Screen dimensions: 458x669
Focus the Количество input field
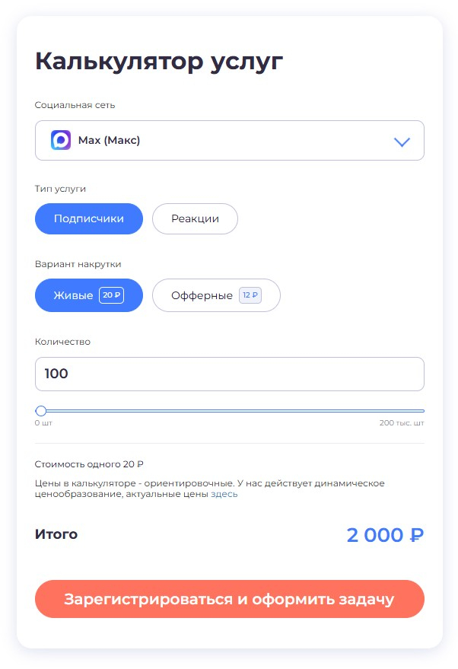229,374
